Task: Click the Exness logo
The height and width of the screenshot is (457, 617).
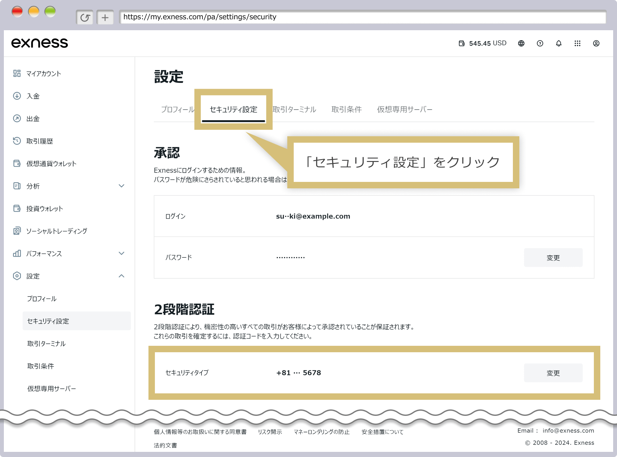Action: [x=40, y=43]
